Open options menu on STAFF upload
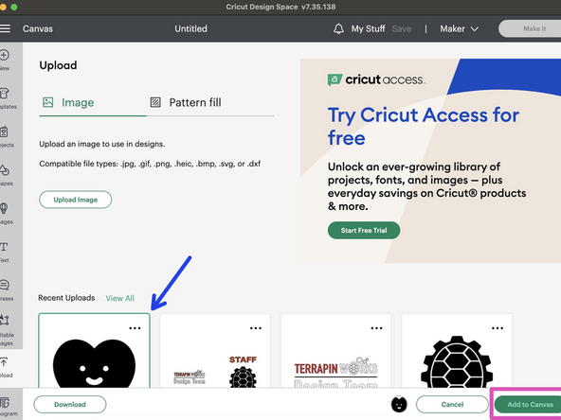Image resolution: width=561 pixels, height=420 pixels. coord(256,328)
